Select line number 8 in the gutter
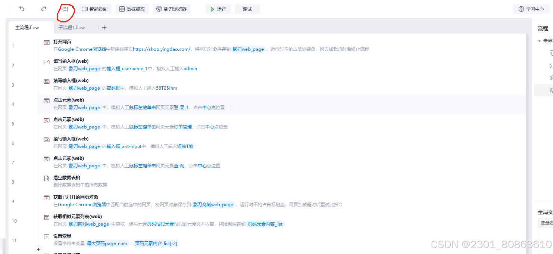 [x=13, y=182]
